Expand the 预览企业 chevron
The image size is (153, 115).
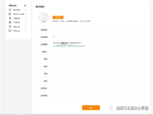[26, 31]
